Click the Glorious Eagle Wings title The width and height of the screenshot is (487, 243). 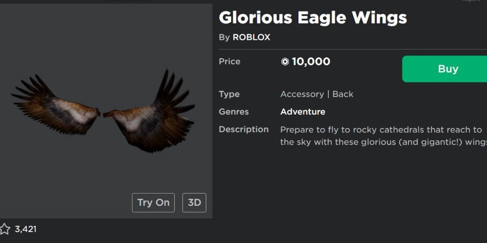point(313,17)
